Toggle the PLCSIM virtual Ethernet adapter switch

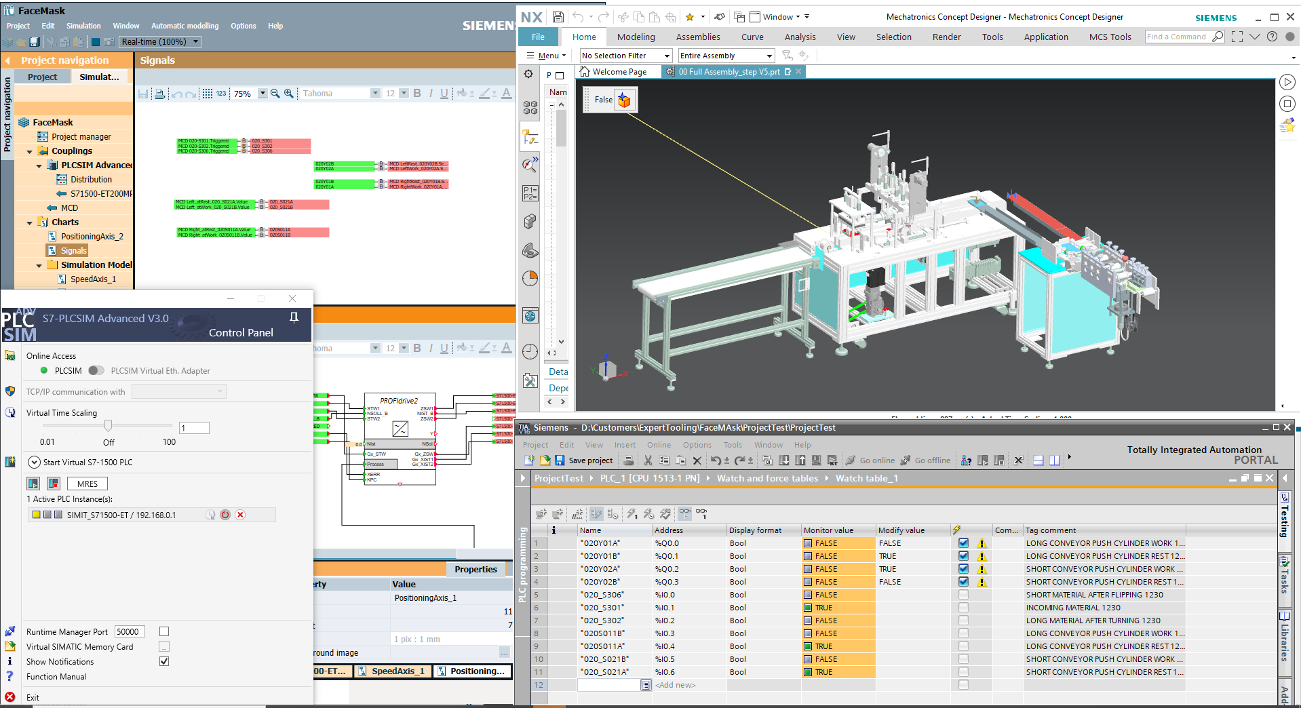pyautogui.click(x=96, y=370)
